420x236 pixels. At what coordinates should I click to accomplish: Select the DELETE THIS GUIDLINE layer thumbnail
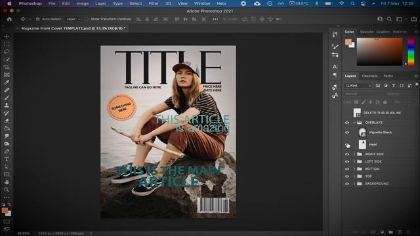coord(357,113)
